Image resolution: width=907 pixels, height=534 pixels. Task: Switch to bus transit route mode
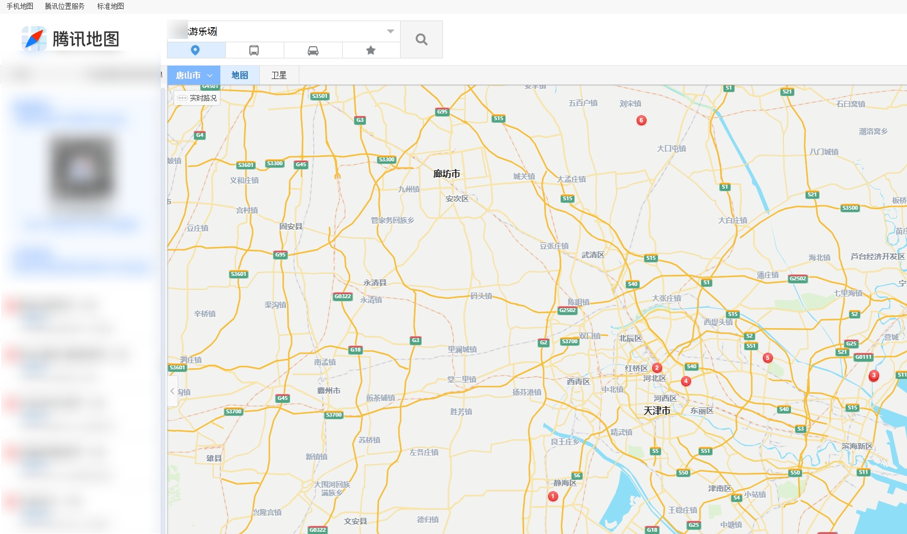[254, 51]
